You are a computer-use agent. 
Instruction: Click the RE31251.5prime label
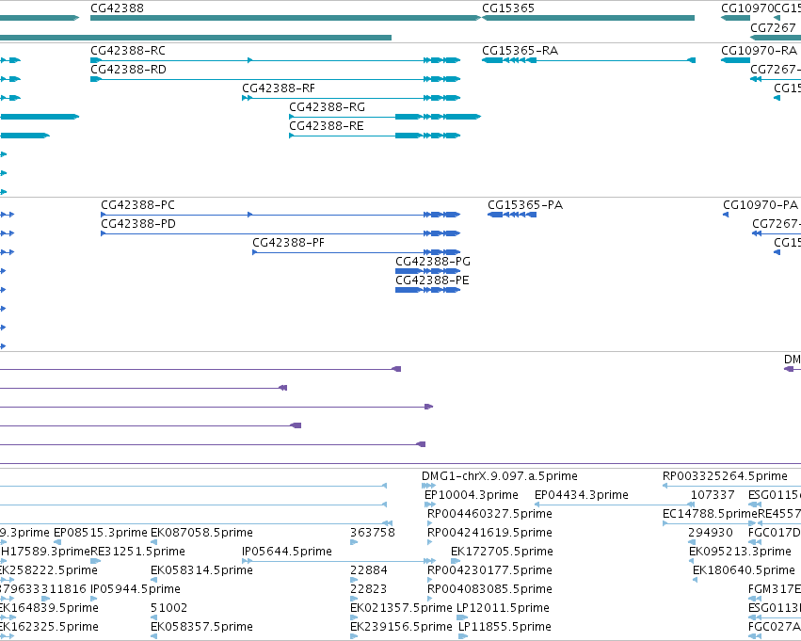point(138,553)
